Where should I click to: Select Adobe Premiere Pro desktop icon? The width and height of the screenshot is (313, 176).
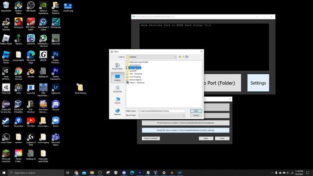[x=55, y=73]
